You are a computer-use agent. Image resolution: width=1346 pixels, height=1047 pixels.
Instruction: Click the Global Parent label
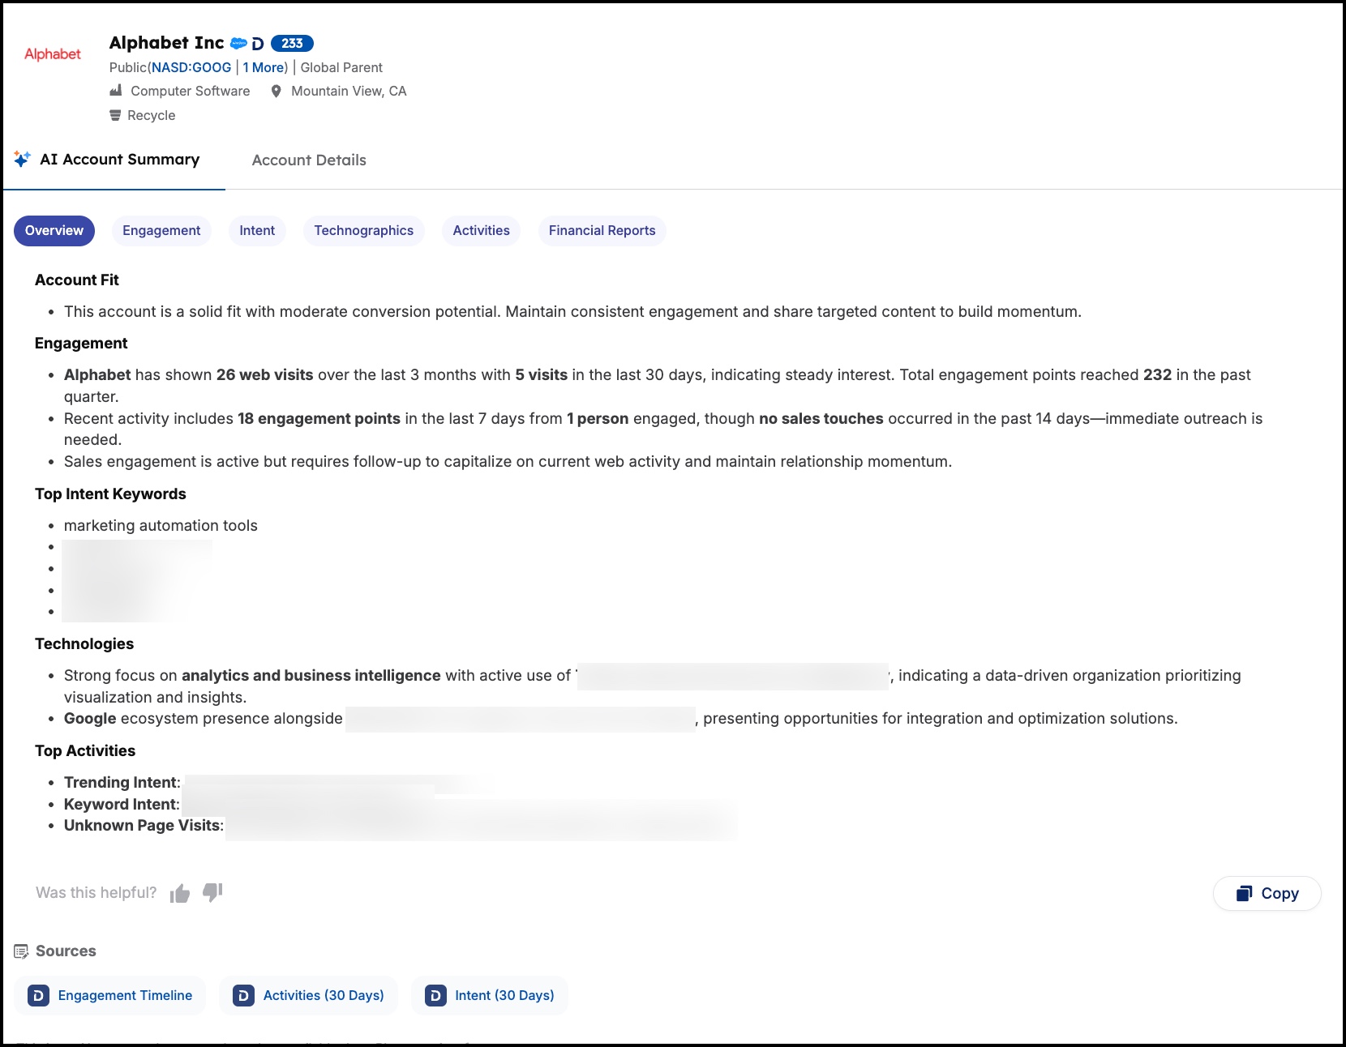(x=341, y=67)
